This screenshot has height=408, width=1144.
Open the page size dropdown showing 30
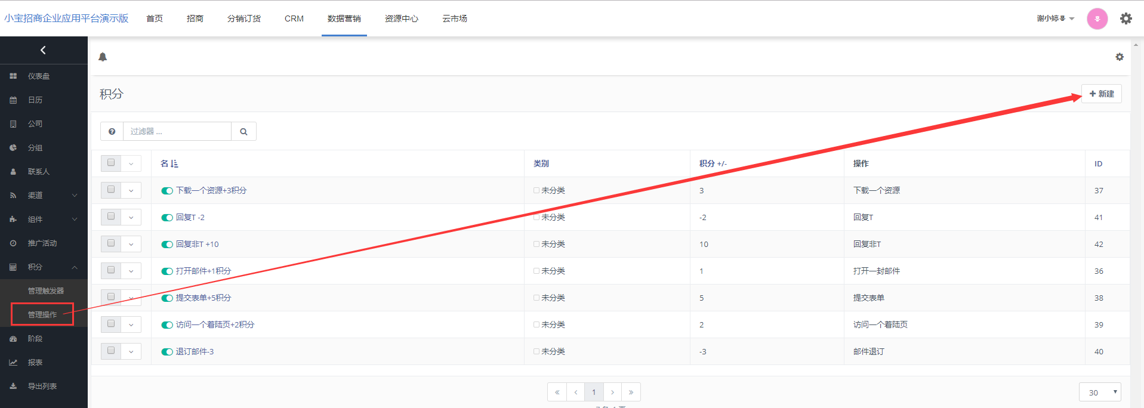click(x=1099, y=392)
